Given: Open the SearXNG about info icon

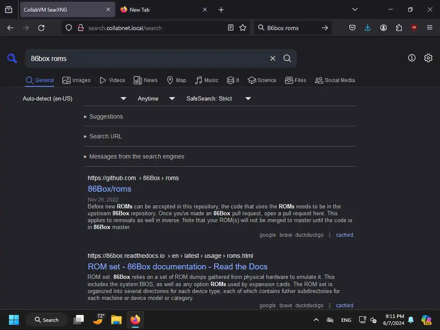Looking at the screenshot, I should coord(412,58).
